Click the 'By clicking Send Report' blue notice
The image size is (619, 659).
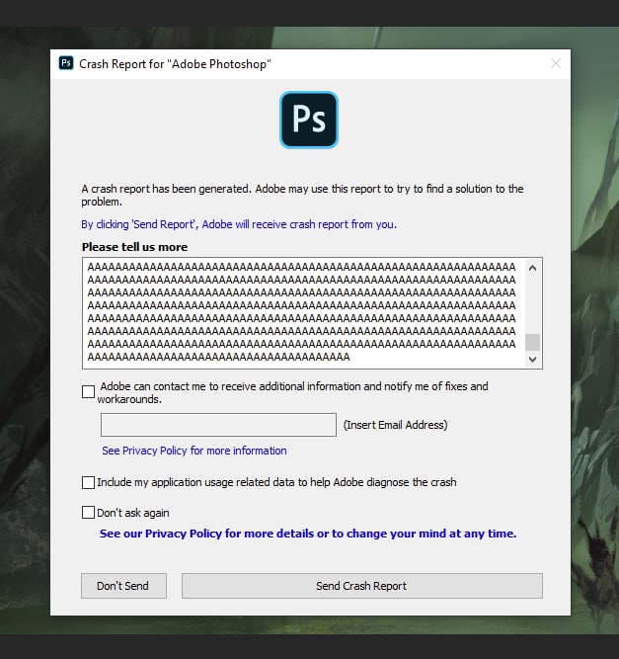(239, 224)
